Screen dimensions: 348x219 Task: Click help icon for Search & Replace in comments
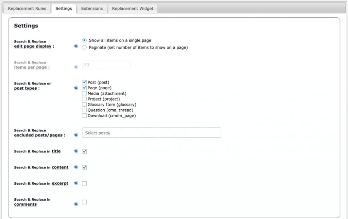point(76,204)
